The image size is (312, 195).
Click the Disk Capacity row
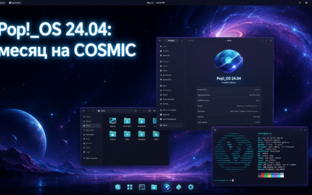[x=229, y=122]
